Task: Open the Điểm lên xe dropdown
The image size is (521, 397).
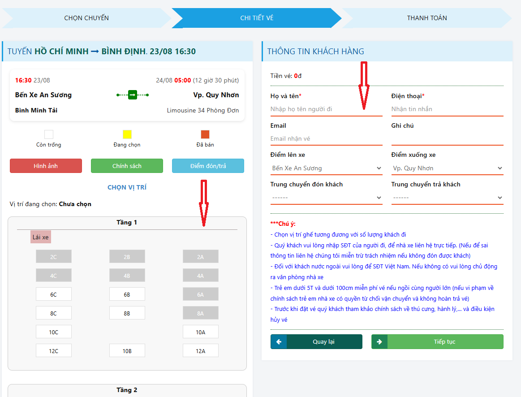Action: pos(326,168)
